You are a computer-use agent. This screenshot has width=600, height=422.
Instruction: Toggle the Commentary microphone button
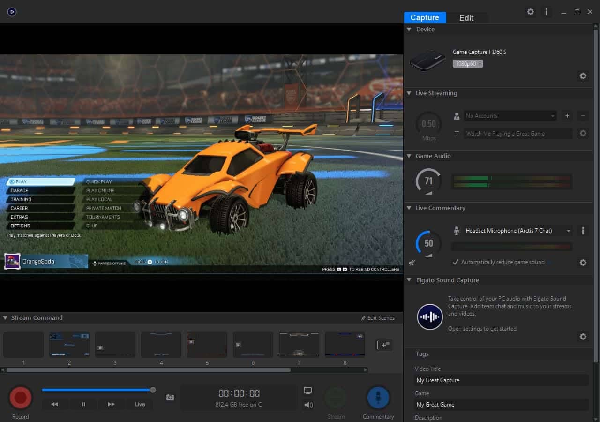tap(378, 398)
